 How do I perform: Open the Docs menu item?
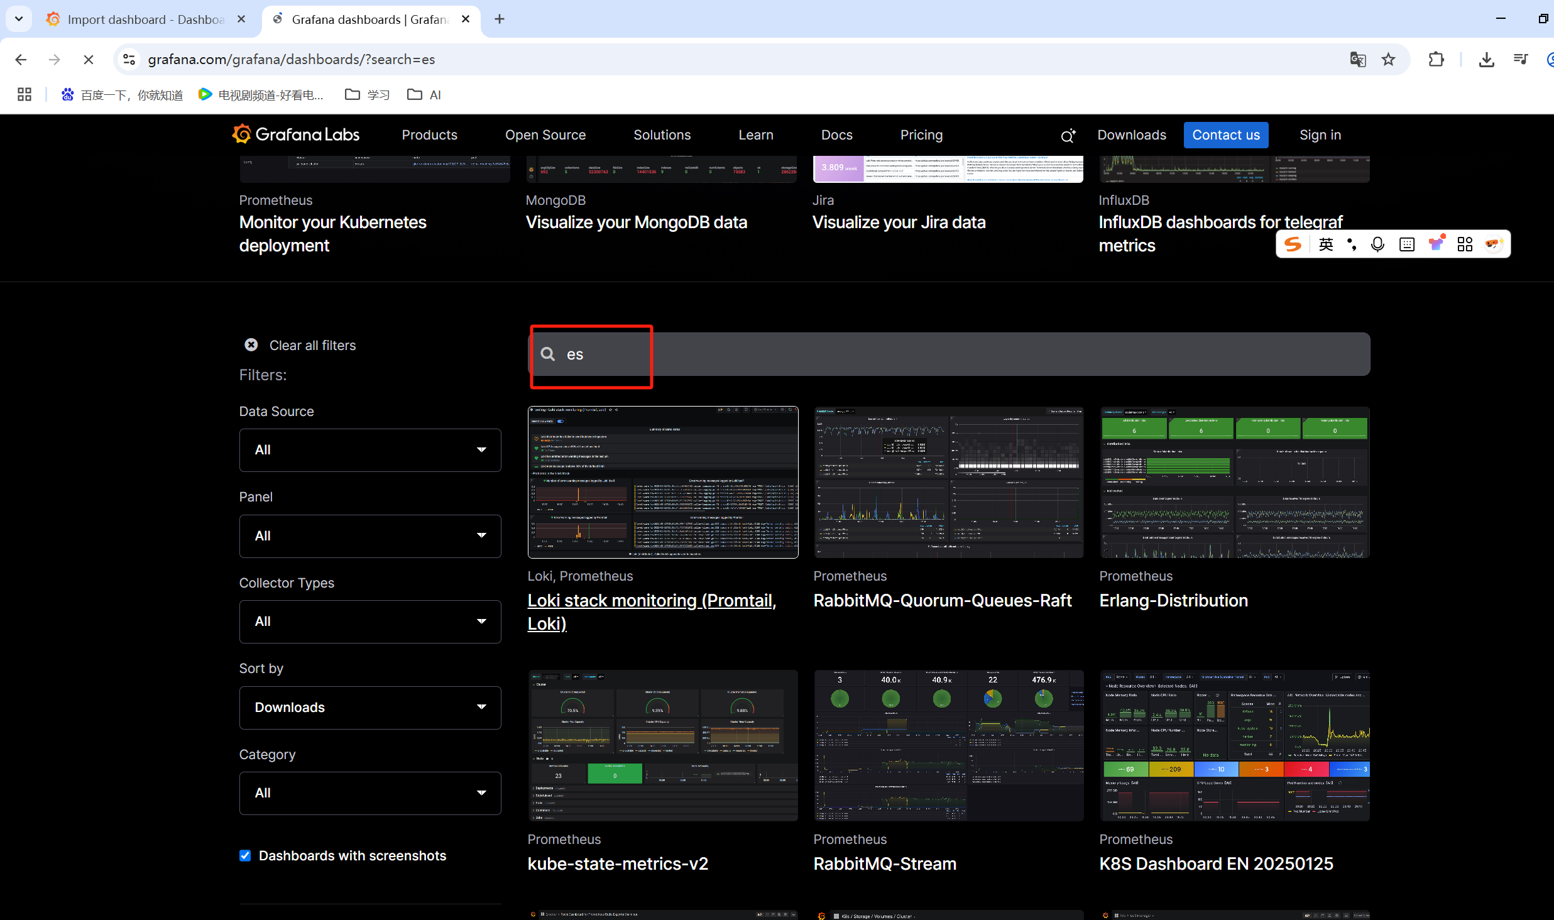(837, 135)
